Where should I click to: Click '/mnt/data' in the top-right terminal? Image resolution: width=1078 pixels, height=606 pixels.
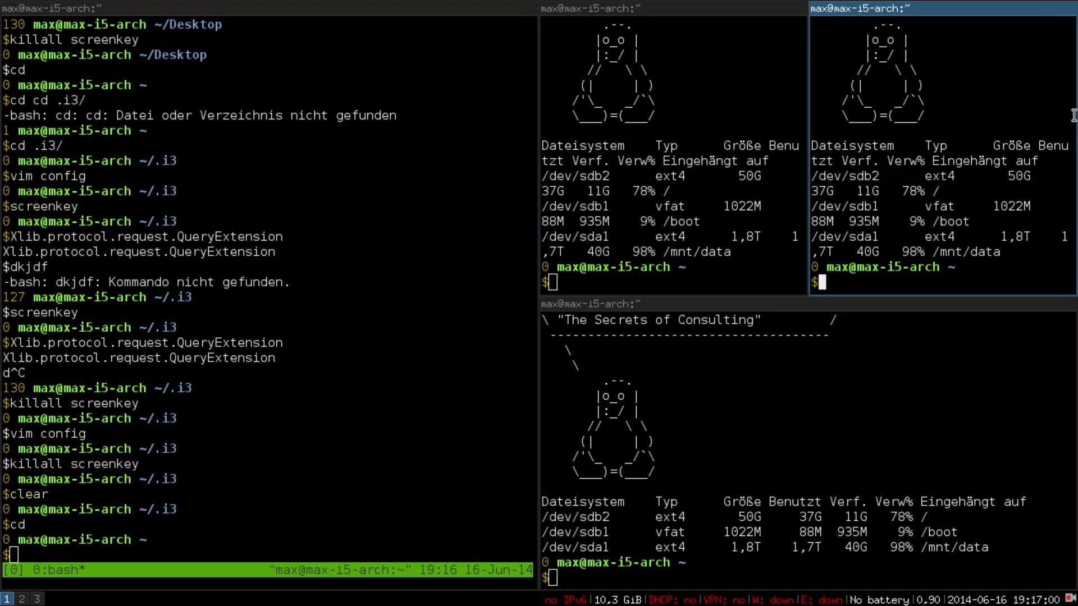click(x=966, y=252)
